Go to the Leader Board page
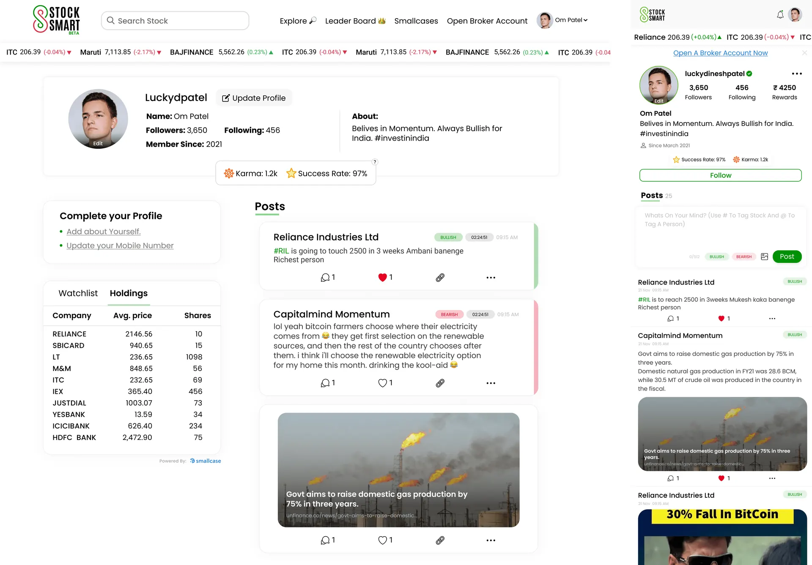The image size is (812, 565). pyautogui.click(x=355, y=21)
